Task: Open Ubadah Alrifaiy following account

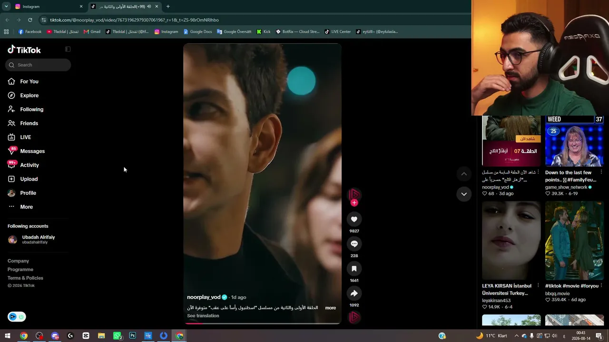Action: (38, 239)
